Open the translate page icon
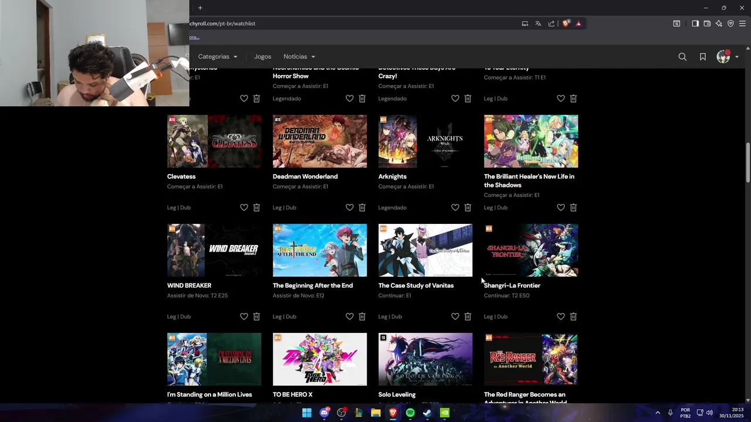Viewport: 751px width, 422px height. tap(538, 23)
